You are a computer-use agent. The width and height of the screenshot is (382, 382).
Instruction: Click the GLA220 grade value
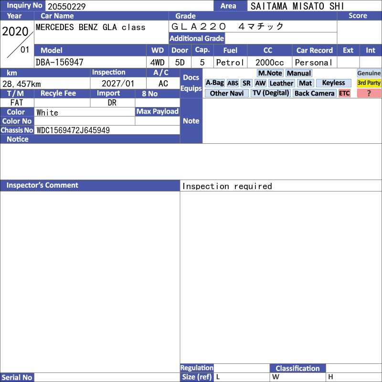tap(228, 26)
